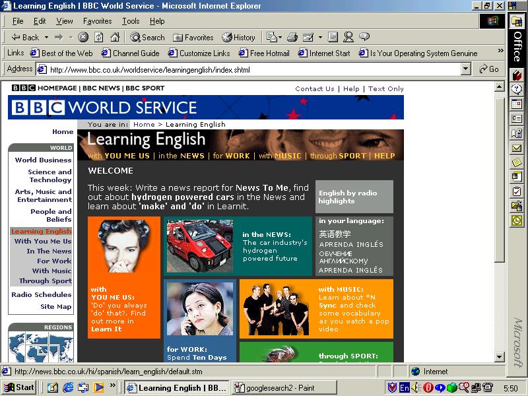
Task: Refresh the current page
Action: (98, 37)
